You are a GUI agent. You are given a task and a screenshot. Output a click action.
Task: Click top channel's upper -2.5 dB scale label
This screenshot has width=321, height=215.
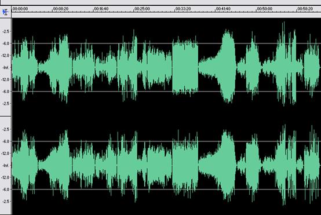click(6, 31)
